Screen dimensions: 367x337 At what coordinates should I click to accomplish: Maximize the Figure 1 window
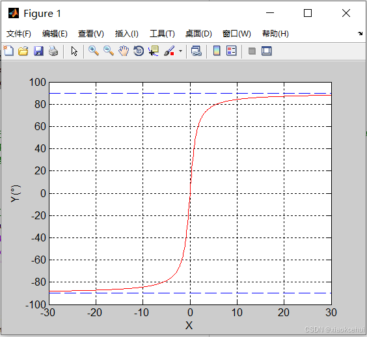point(308,13)
